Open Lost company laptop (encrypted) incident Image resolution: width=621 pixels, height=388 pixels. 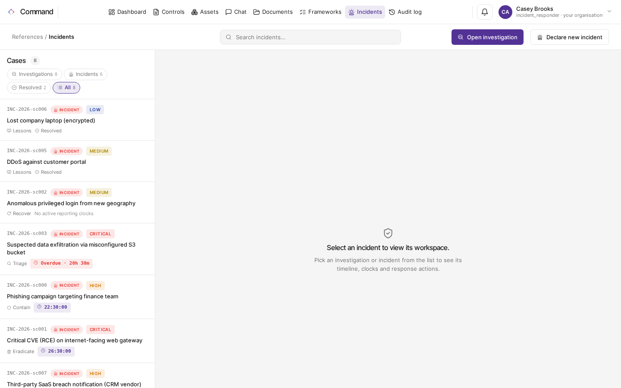coord(77,120)
